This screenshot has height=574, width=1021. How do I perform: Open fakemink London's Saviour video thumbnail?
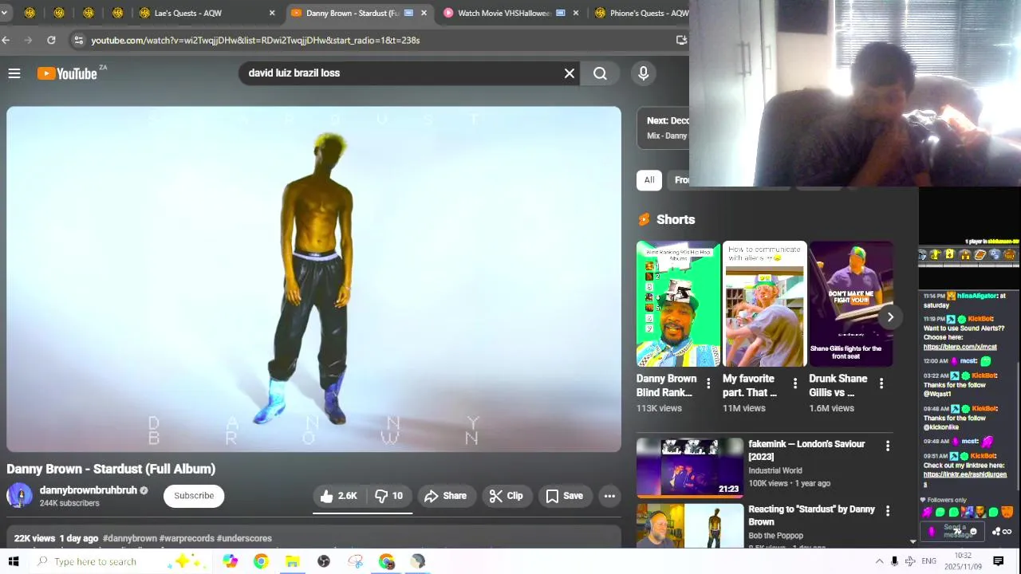click(x=690, y=468)
